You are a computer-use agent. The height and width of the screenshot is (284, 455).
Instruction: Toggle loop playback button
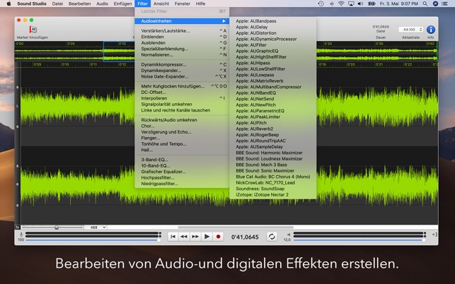(x=272, y=237)
